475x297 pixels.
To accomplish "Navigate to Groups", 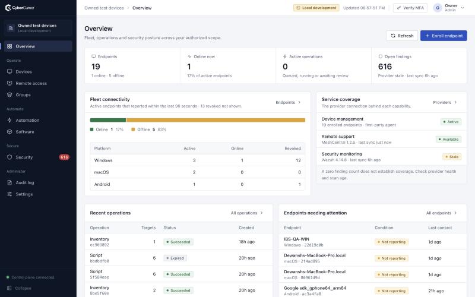I will [38, 95].
